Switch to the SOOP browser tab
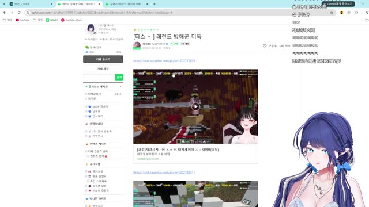 click(31, 4)
